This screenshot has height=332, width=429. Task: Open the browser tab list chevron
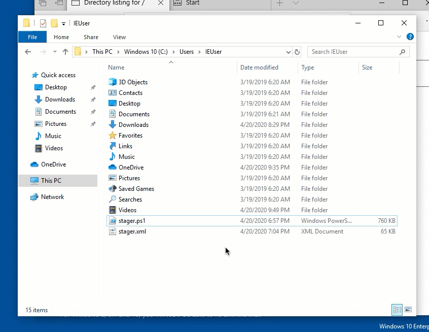tap(296, 3)
